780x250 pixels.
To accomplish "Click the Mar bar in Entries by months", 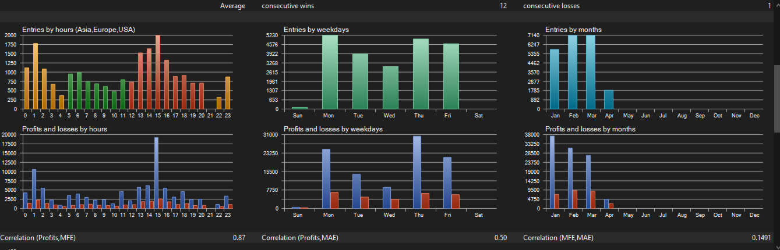I will click(591, 72).
